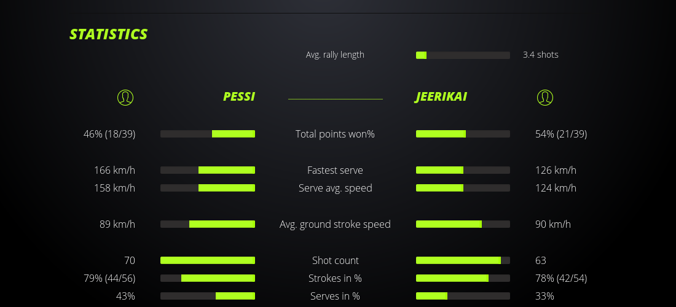Click Jeerikai's strokes in percentage bar
The height and width of the screenshot is (307, 676).
[463, 278]
